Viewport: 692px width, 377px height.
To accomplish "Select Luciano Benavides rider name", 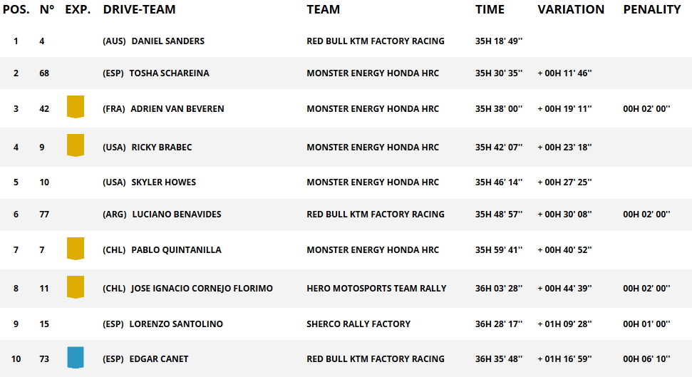I will pos(177,215).
